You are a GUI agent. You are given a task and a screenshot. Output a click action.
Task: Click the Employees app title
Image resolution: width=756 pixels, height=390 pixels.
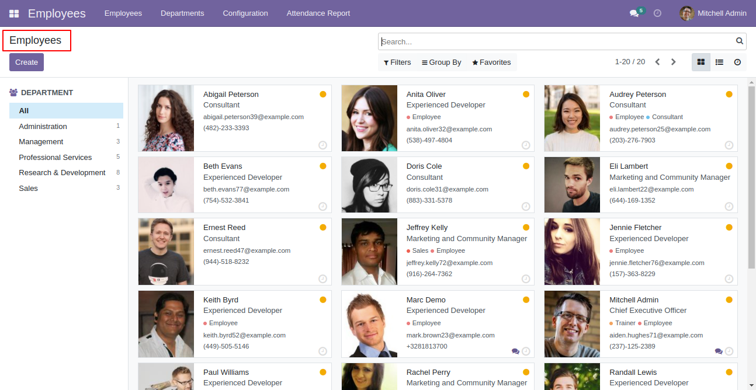57,13
